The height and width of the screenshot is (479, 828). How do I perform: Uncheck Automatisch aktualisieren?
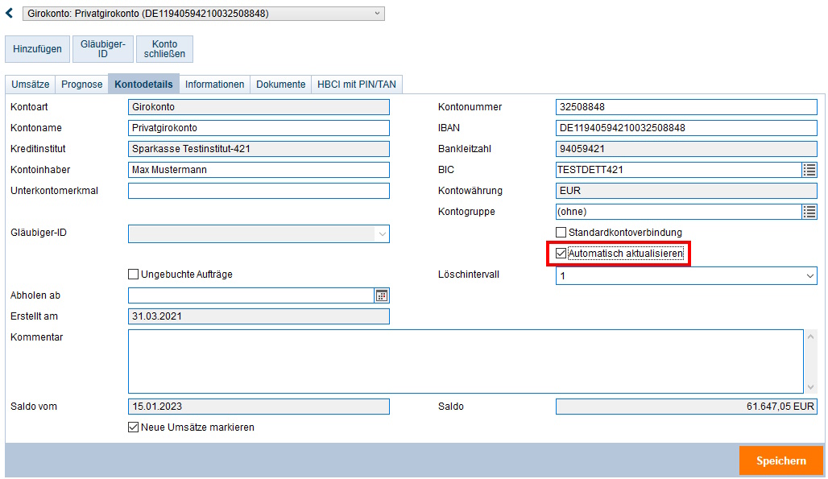(561, 254)
